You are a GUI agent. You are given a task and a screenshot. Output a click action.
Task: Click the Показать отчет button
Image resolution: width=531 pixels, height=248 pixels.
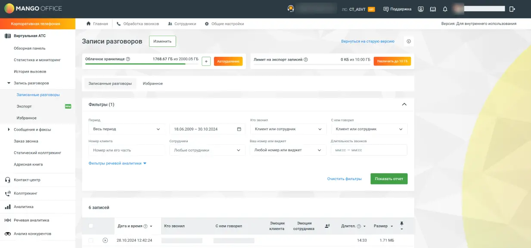coord(389,179)
